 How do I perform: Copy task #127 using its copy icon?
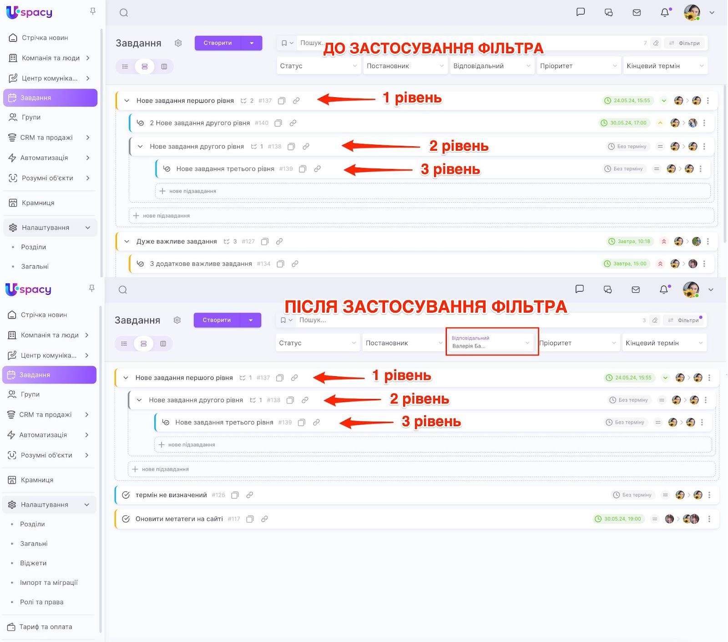click(x=265, y=242)
